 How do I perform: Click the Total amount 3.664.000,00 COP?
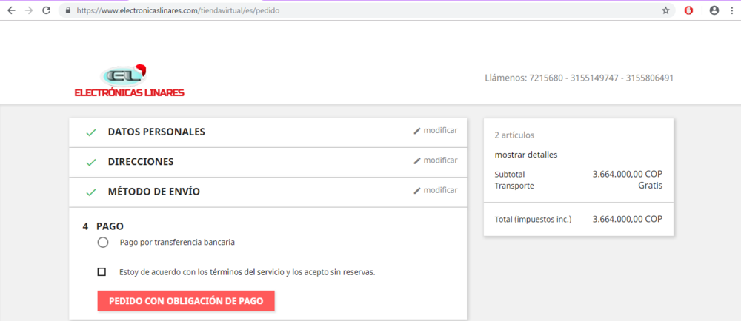pos(628,219)
